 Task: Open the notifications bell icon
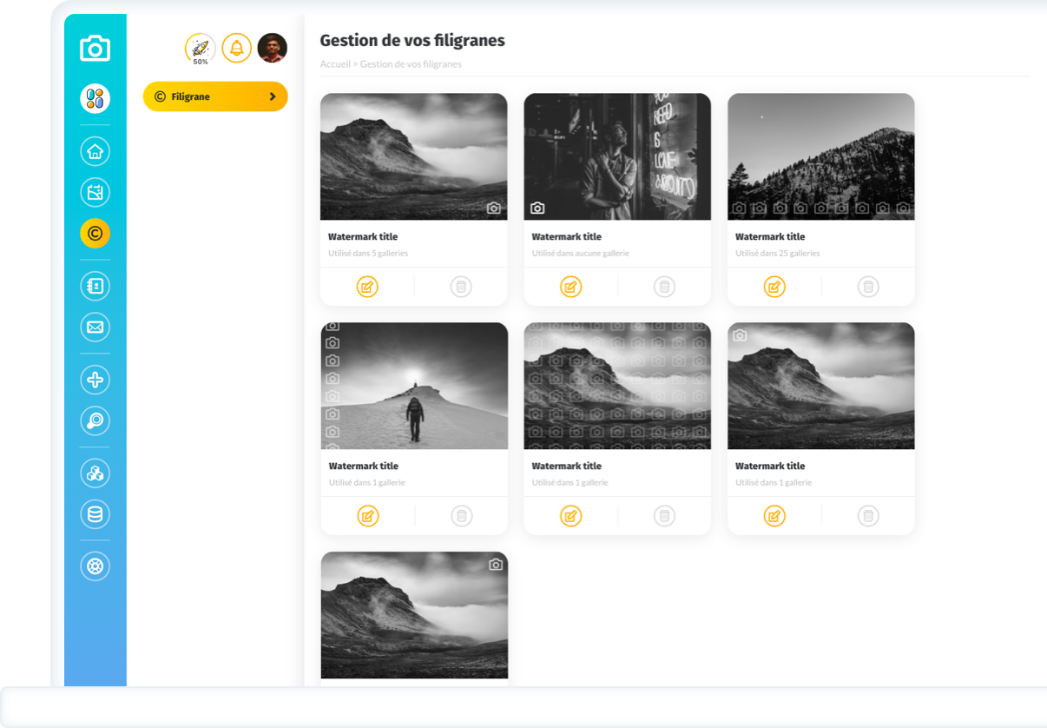236,48
